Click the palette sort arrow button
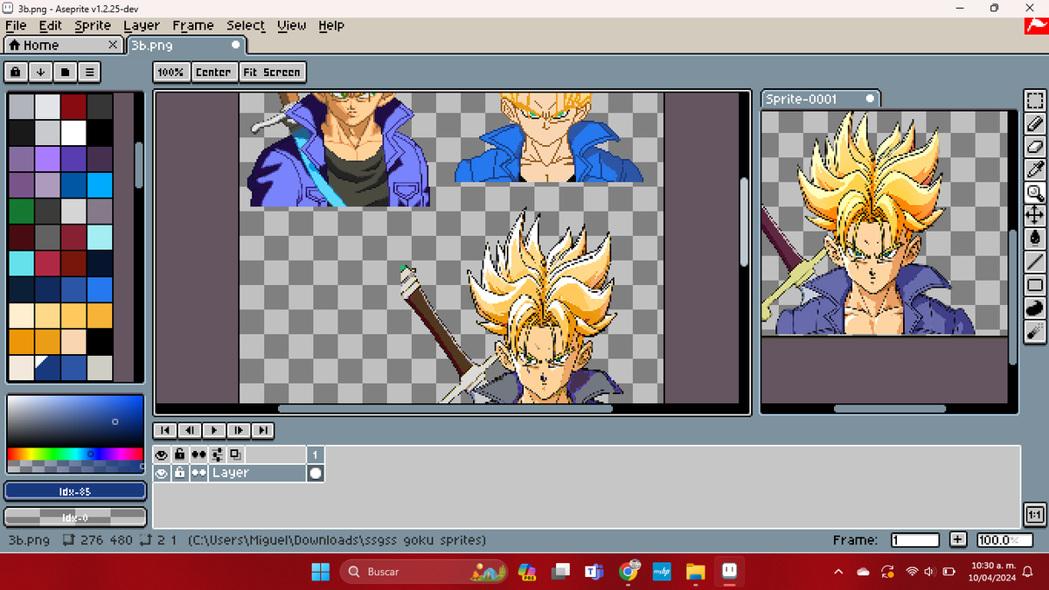1049x590 pixels. tap(41, 72)
